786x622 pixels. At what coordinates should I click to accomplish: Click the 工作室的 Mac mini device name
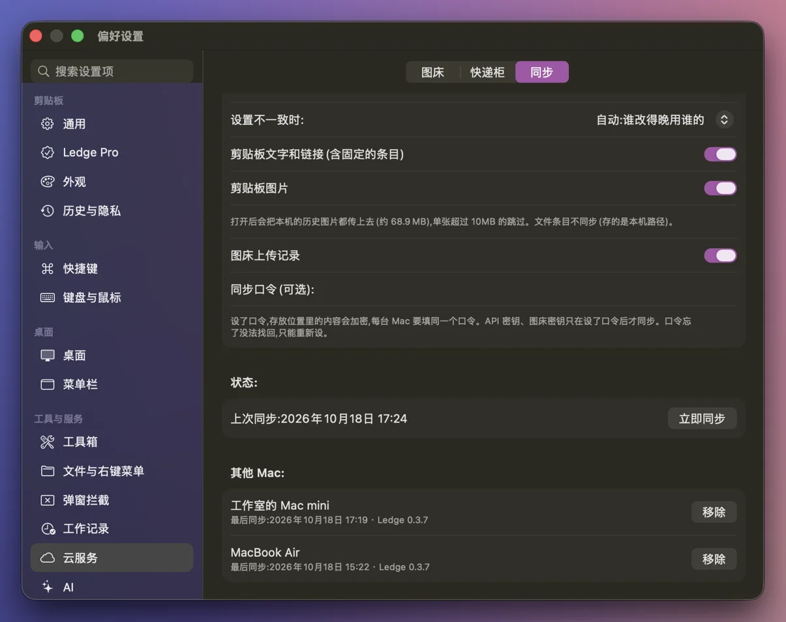280,505
